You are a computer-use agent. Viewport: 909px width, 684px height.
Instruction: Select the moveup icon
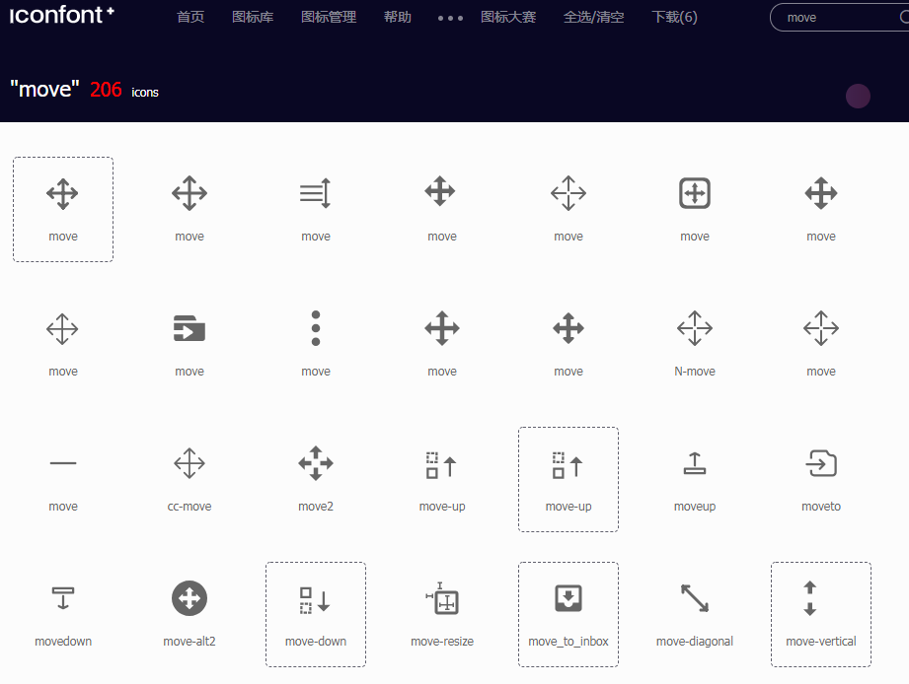coord(695,464)
